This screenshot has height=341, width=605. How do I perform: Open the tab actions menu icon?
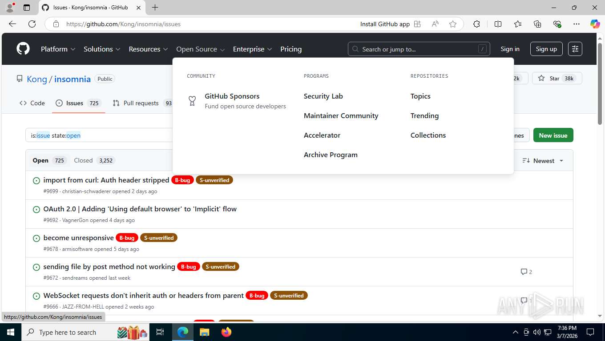pyautogui.click(x=27, y=8)
